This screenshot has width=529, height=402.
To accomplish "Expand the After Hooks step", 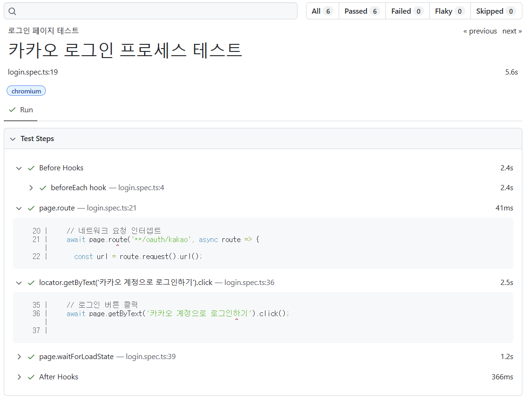I will (19, 377).
